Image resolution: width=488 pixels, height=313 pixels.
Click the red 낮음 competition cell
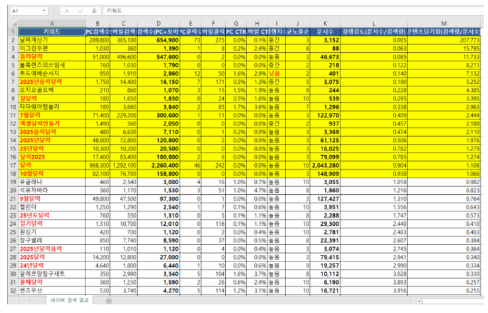(x=276, y=73)
